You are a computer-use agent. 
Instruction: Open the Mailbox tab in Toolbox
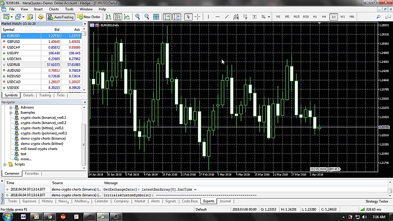pyautogui.click(x=81, y=201)
